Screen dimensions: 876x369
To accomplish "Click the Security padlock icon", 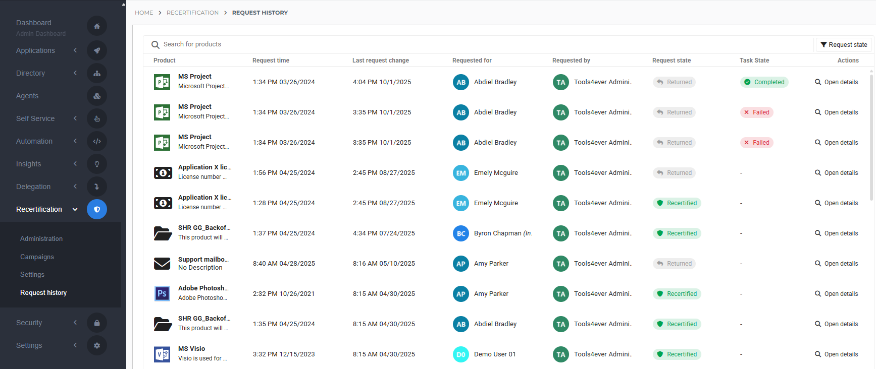I will click(97, 323).
